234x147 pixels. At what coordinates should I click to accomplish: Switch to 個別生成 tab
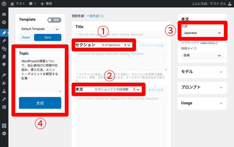[x=78, y=16]
